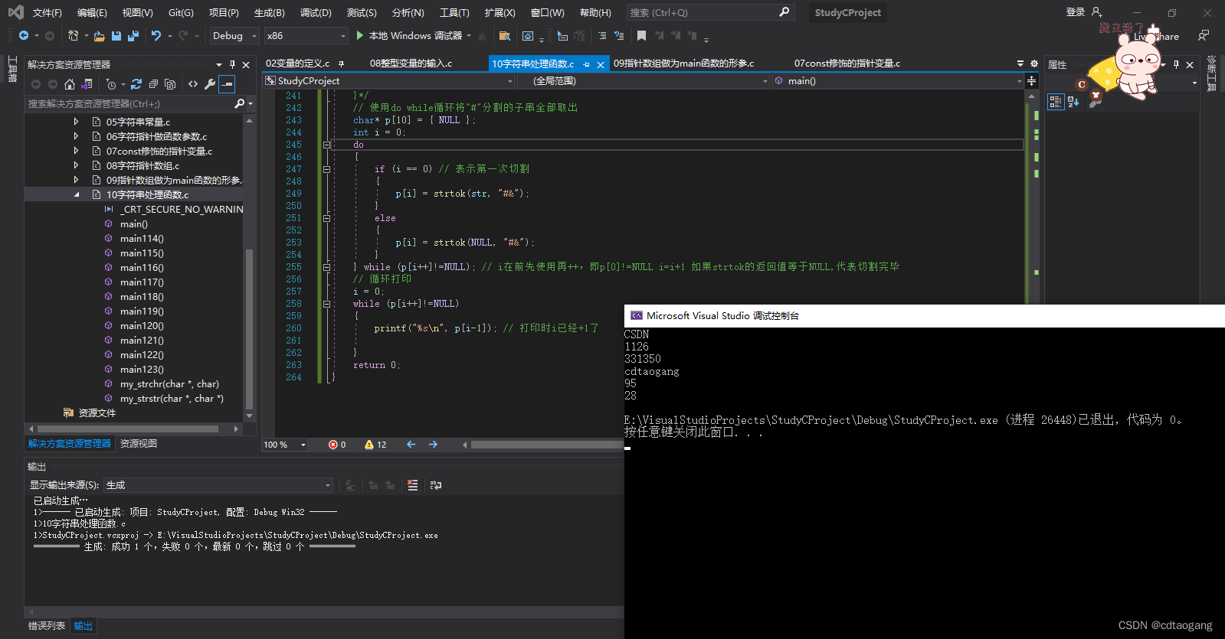Open the x86 platform dropdown

tap(306, 36)
